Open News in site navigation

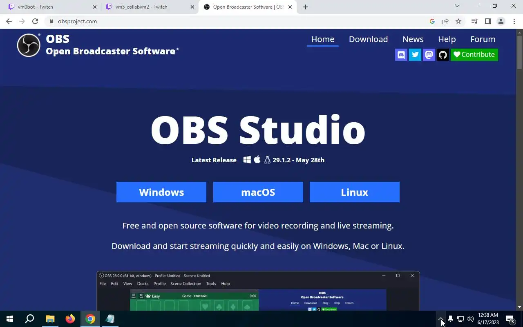[x=413, y=39]
